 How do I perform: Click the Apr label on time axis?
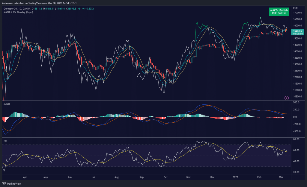(x=25, y=177)
